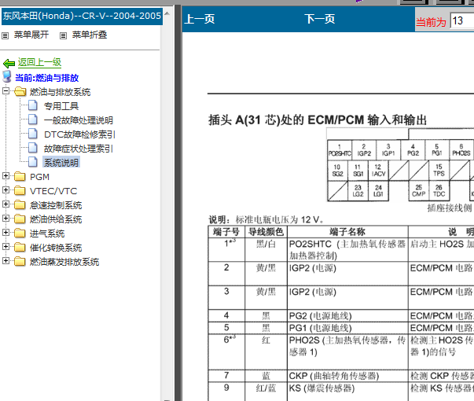
Task: Click the 菜单展开 list icon
Action: (x=5, y=35)
